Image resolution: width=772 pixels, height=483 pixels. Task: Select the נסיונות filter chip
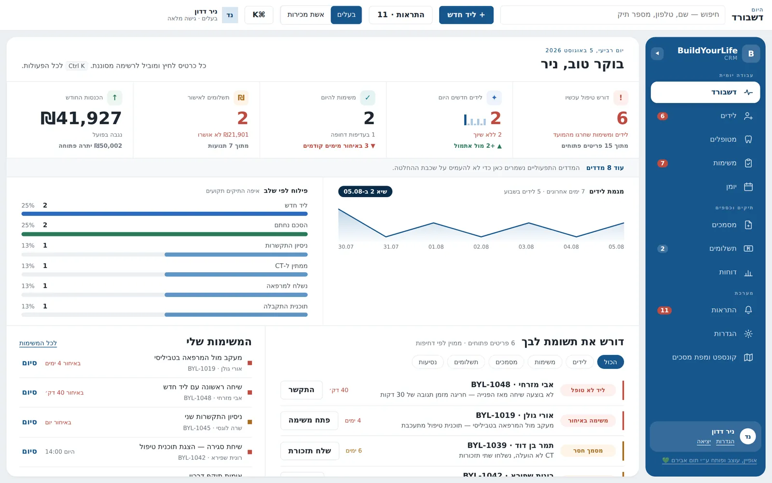click(427, 362)
